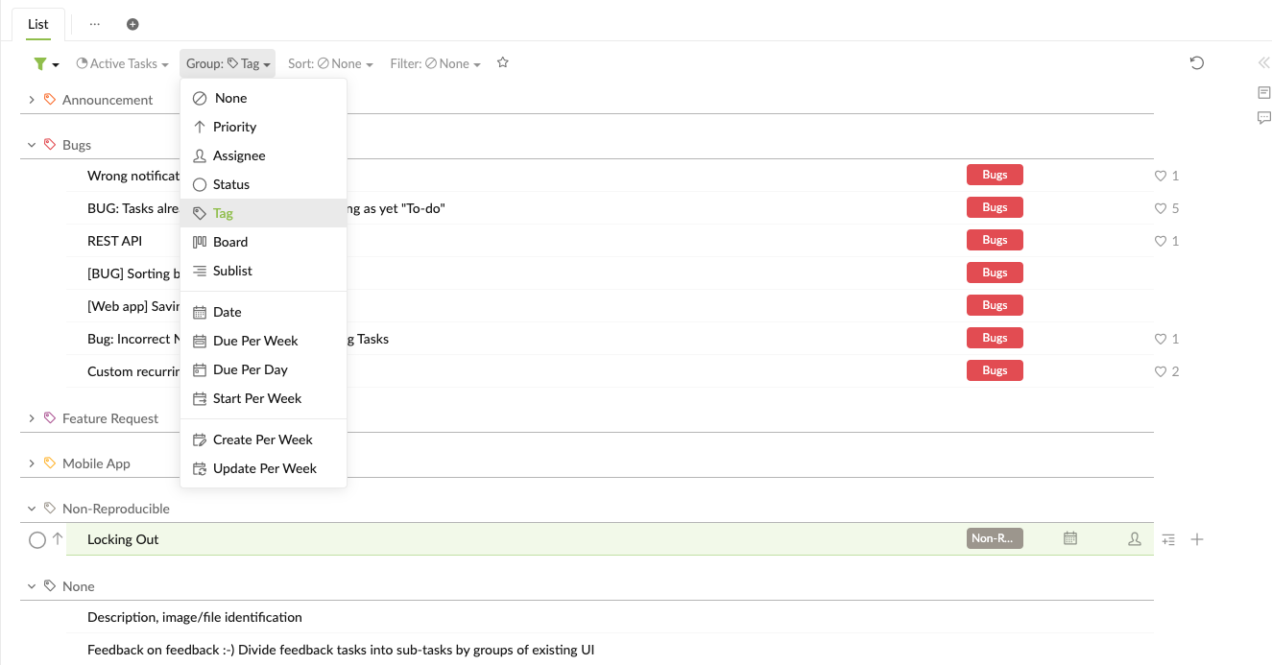Collapse the Bugs tag group
The width and height of the screenshot is (1272, 665).
[32, 145]
